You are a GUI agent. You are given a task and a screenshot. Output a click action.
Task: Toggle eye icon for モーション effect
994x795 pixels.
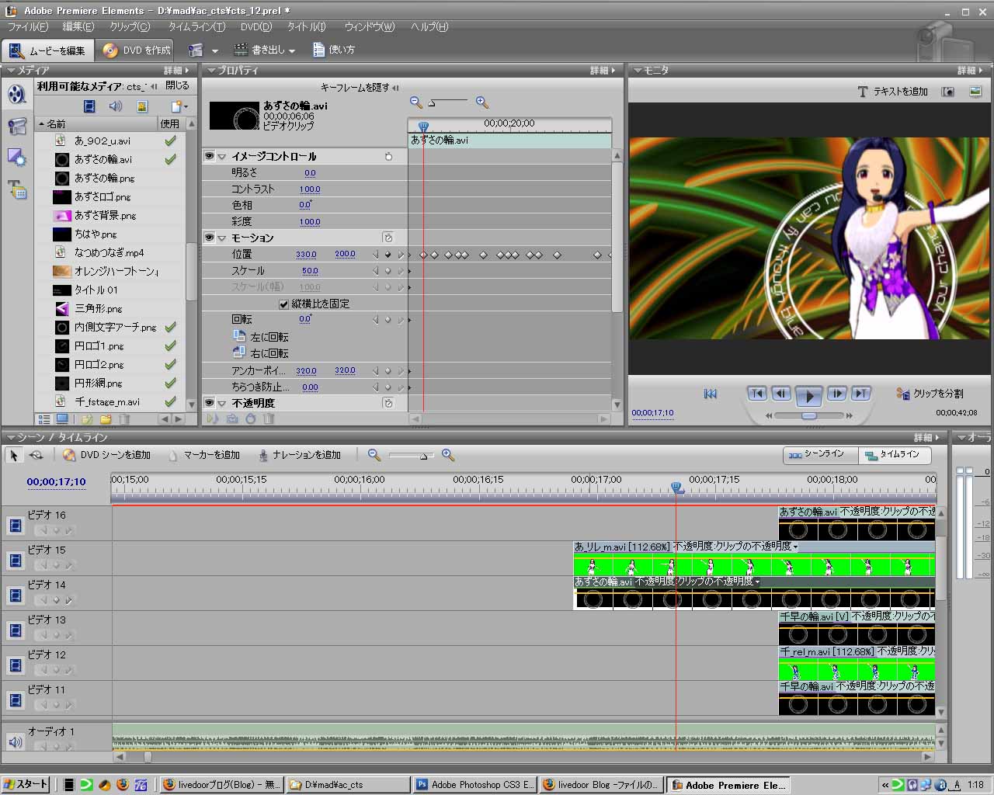(x=209, y=238)
